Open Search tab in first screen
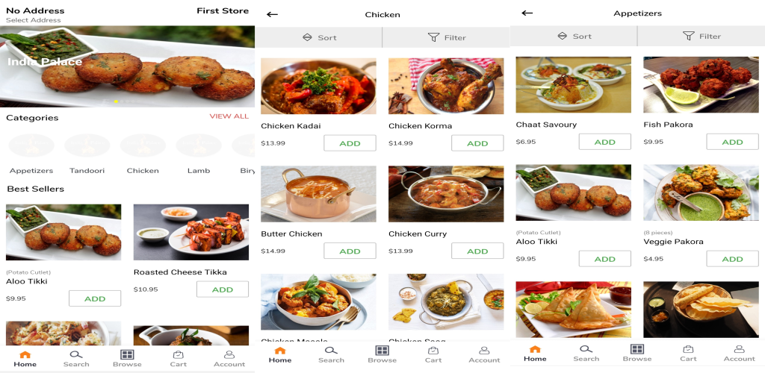This screenshot has width=765, height=373. click(x=76, y=358)
